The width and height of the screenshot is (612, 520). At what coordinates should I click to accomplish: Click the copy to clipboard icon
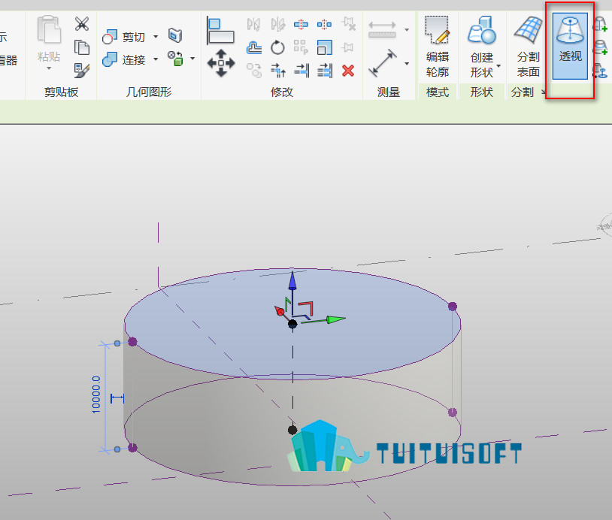pos(81,47)
